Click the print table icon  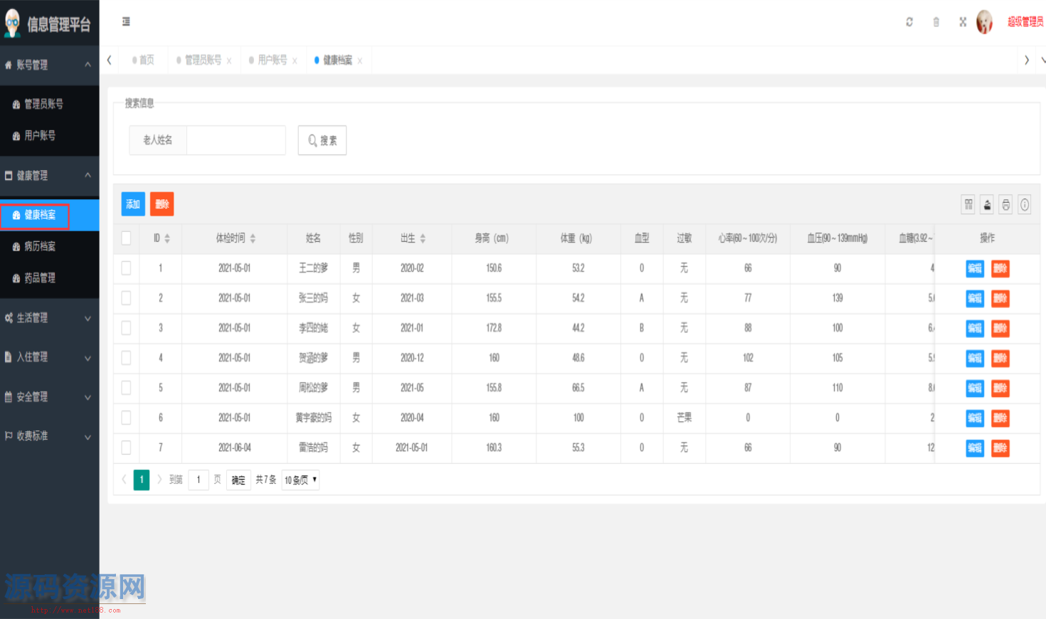pyautogui.click(x=1005, y=205)
